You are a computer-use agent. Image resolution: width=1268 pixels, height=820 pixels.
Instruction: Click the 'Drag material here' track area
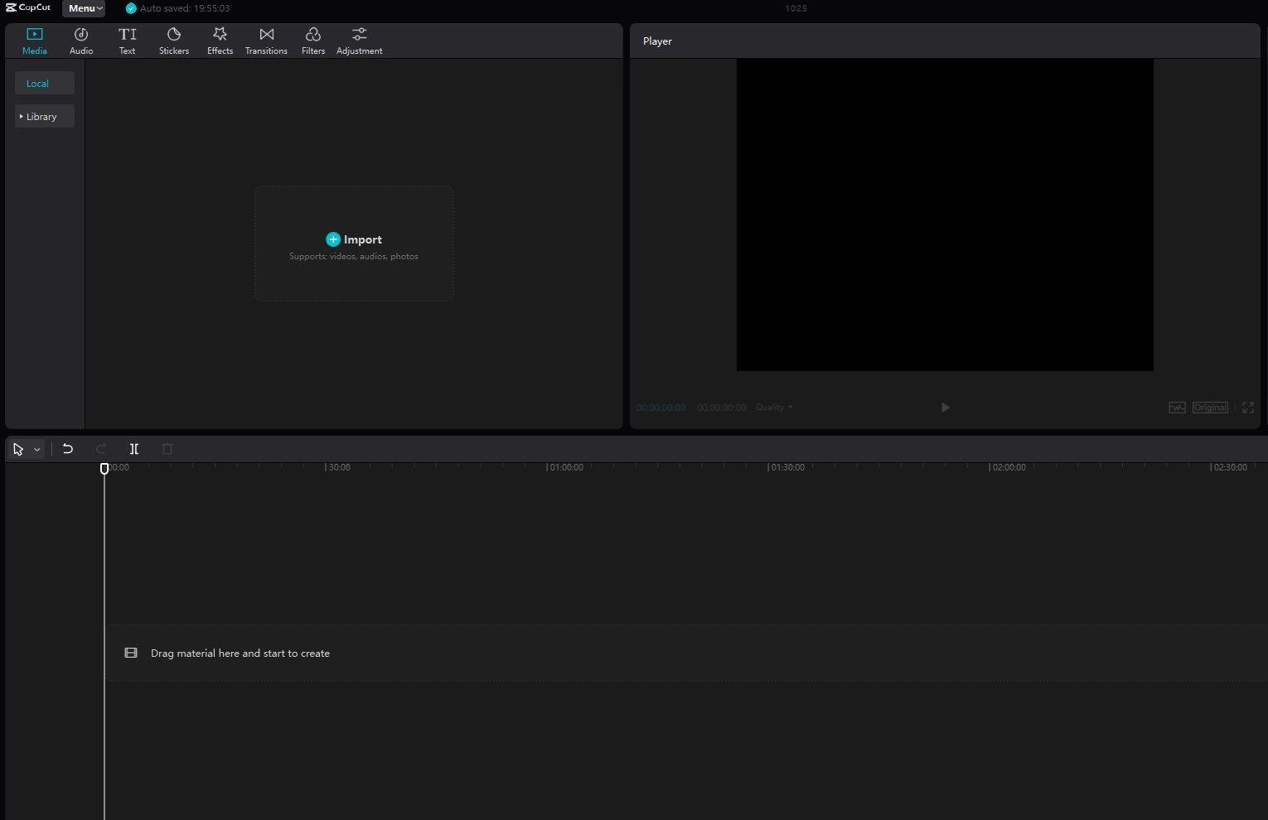(x=686, y=653)
